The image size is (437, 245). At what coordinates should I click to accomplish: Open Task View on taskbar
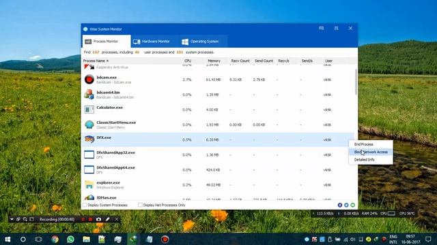coord(38,239)
